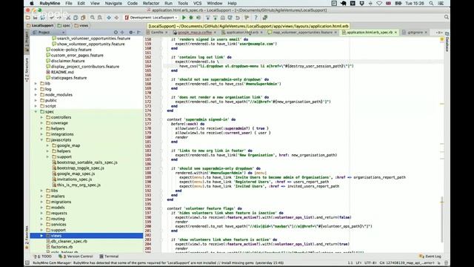Expand the models folder

pos(41,208)
